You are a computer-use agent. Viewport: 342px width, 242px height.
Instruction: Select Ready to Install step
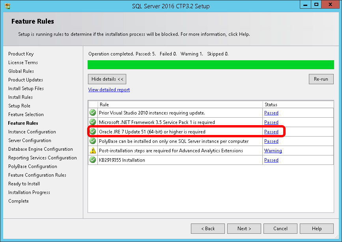point(24,184)
